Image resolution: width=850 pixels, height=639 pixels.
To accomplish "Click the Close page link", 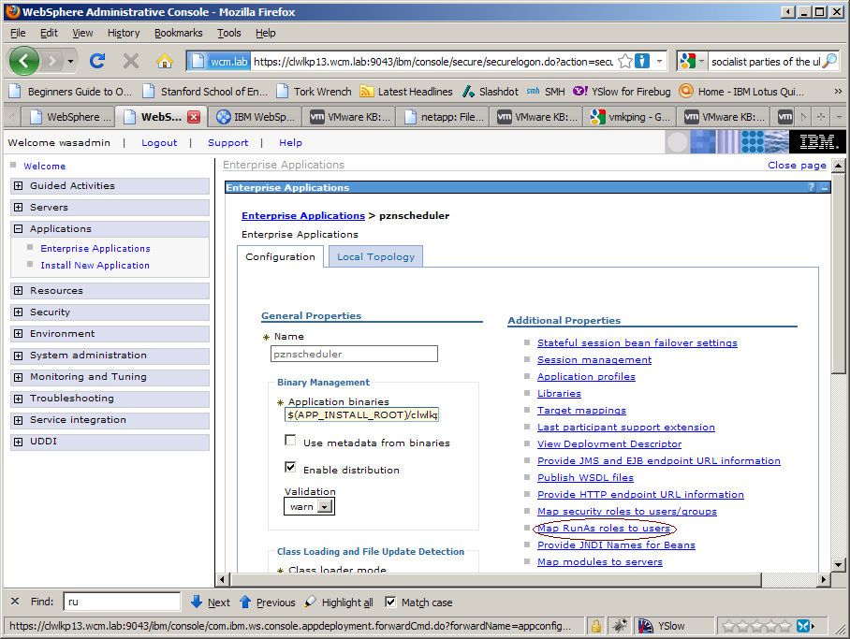I will pyautogui.click(x=797, y=166).
